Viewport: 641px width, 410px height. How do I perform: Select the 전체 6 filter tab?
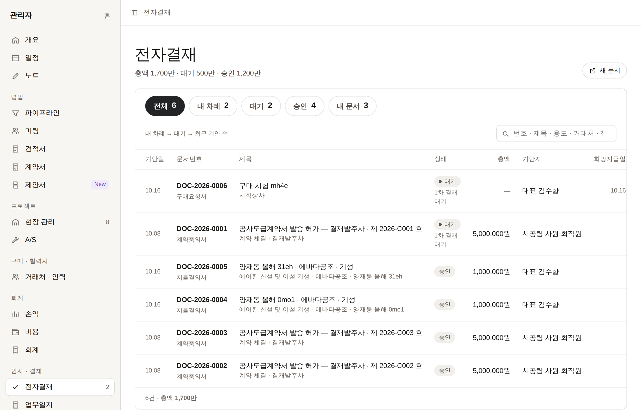click(165, 106)
